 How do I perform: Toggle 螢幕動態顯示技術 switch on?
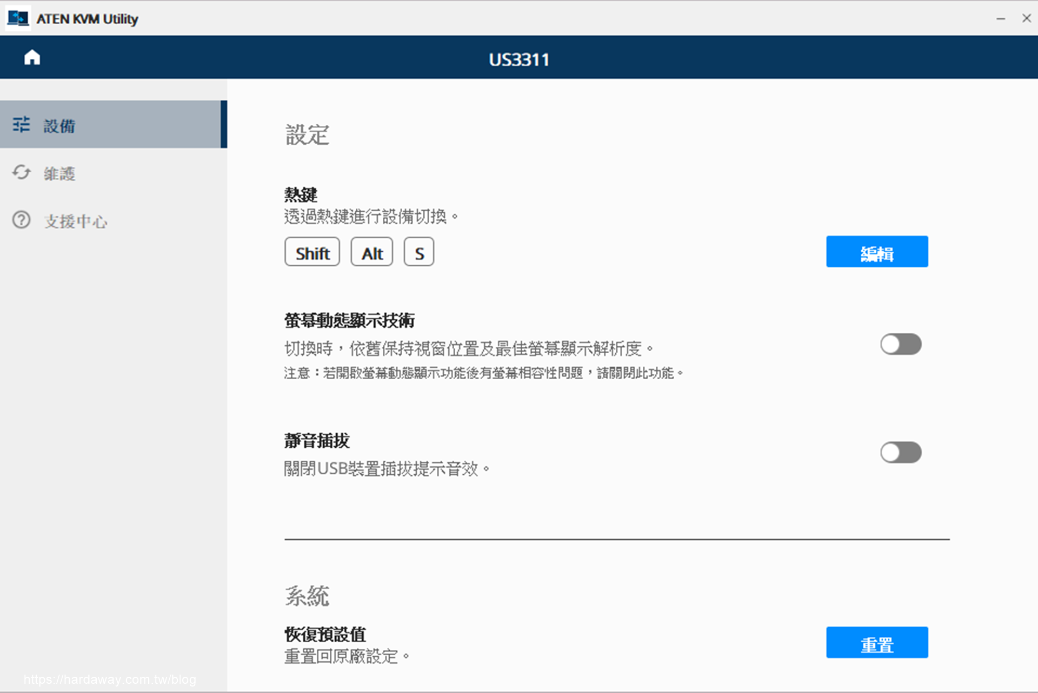pyautogui.click(x=901, y=344)
